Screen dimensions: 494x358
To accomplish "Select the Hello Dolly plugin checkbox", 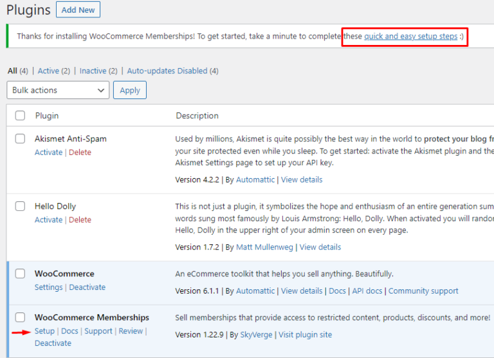I will point(20,206).
